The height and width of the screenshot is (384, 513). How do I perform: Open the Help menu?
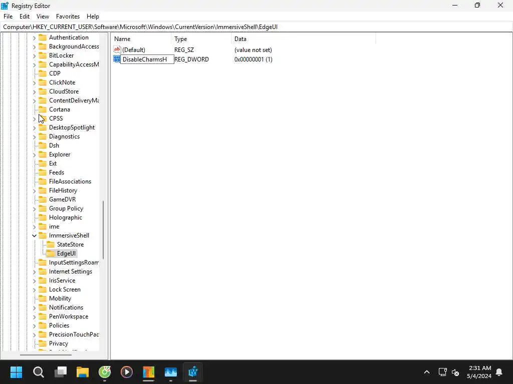[x=93, y=16]
